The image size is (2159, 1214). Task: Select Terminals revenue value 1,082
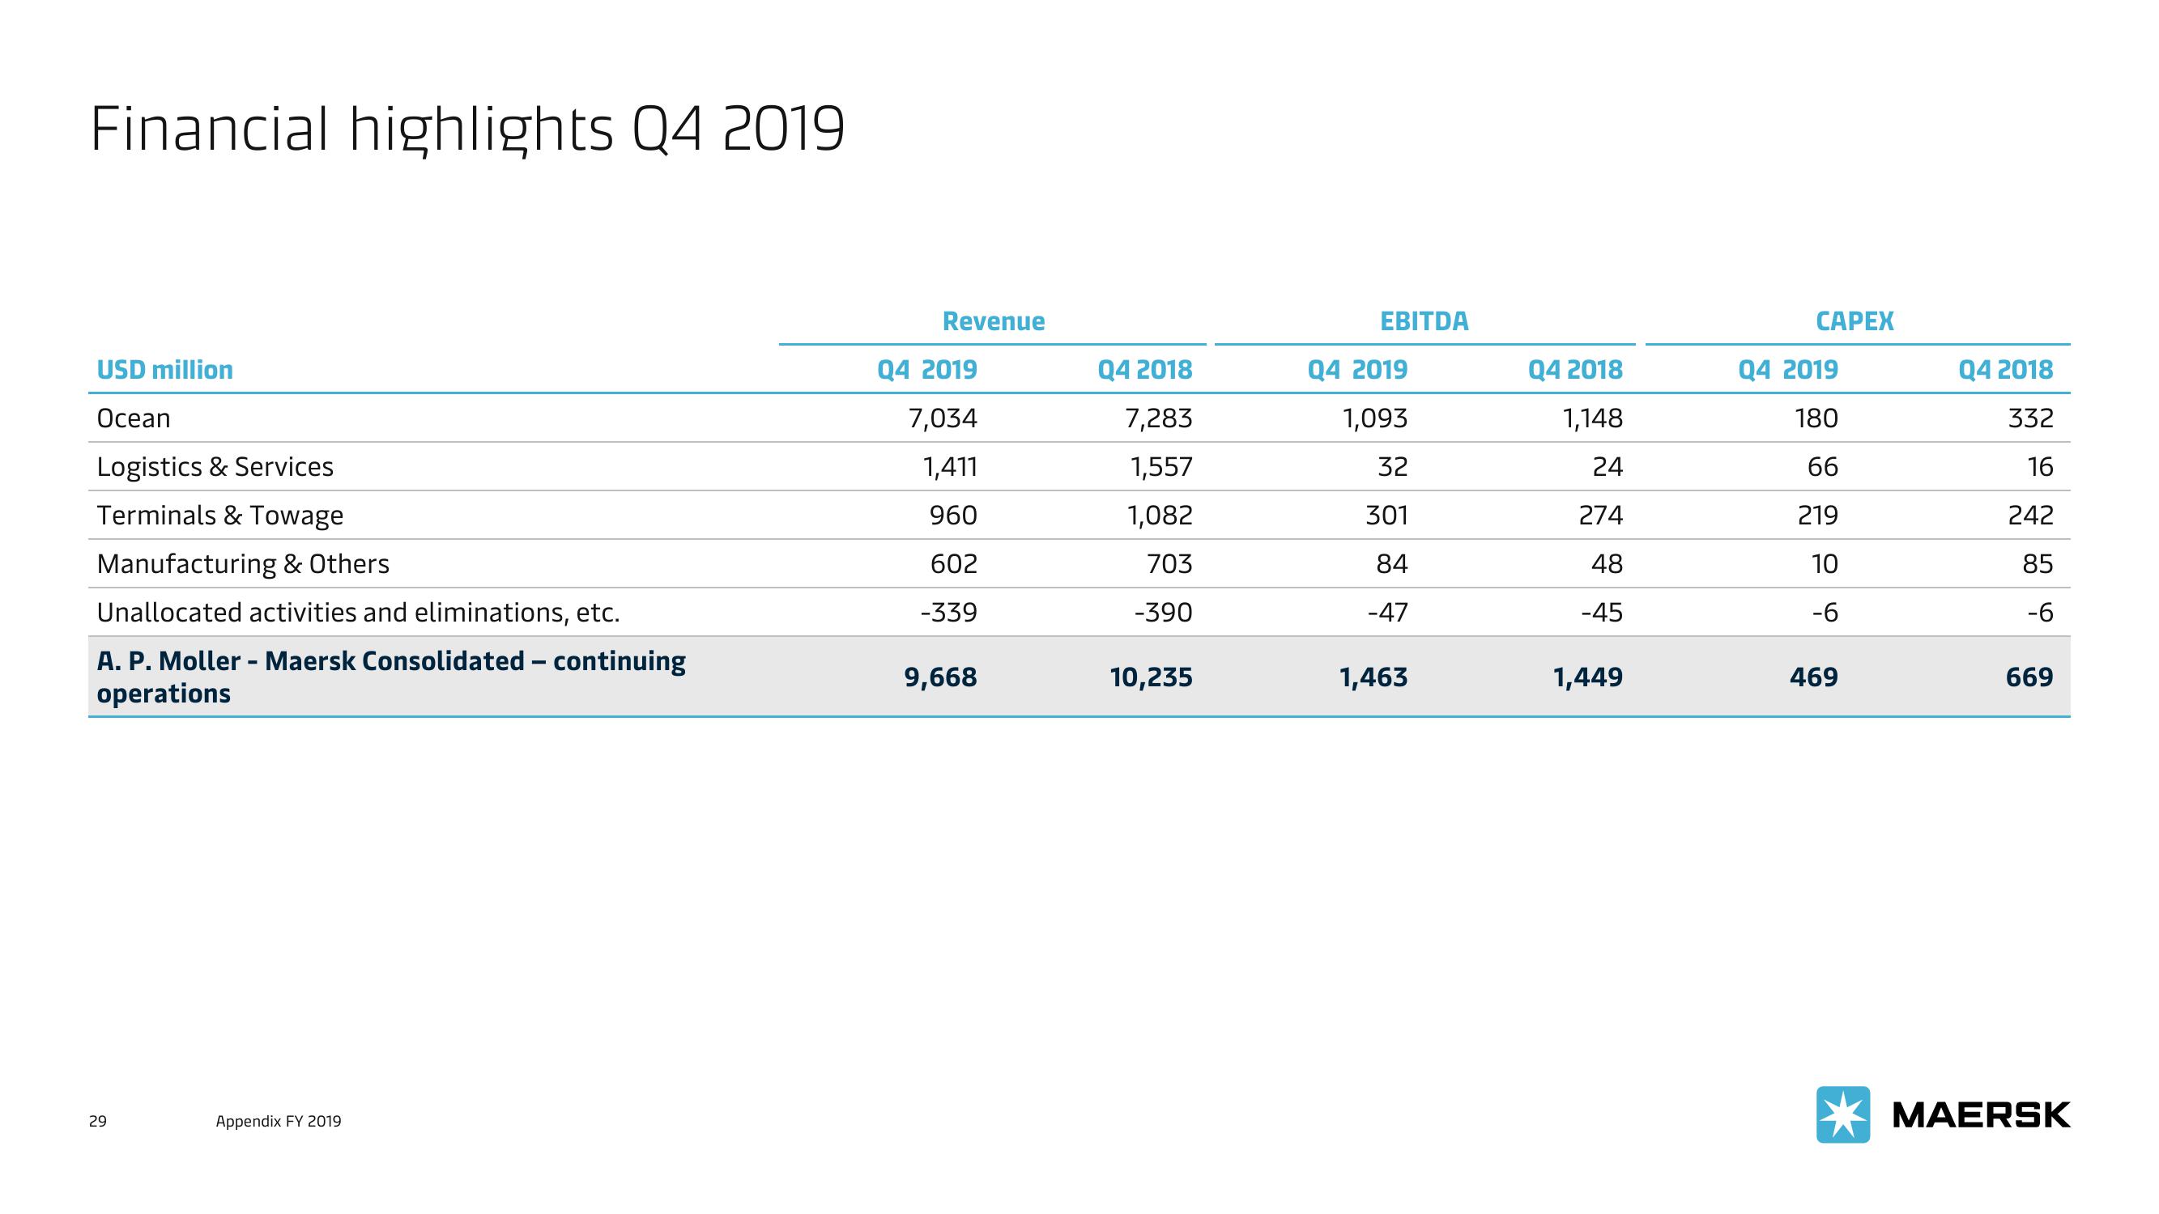coord(1160,516)
